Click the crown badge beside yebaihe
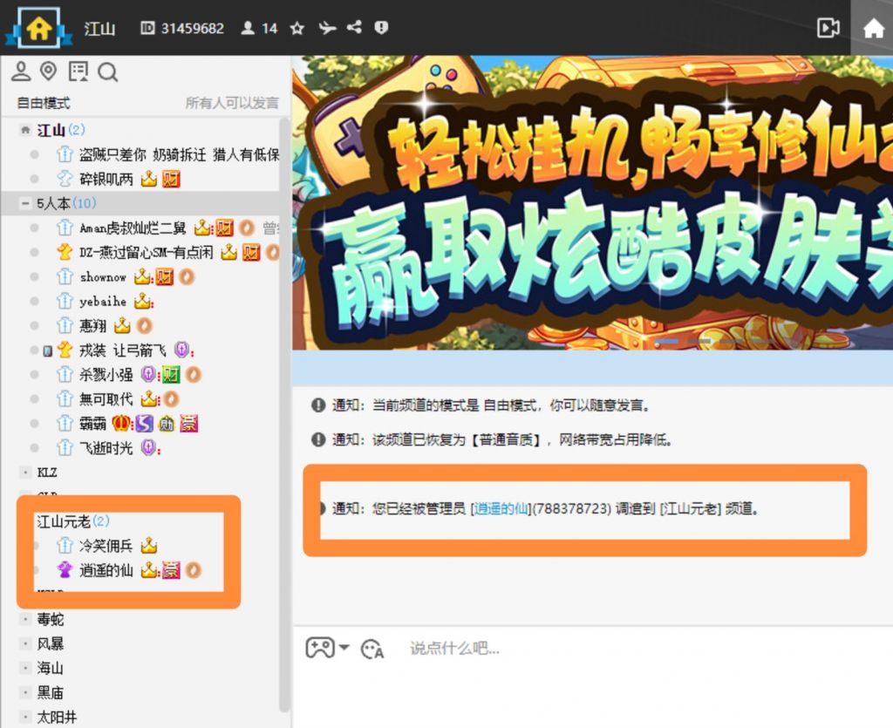This screenshot has height=728, width=893. click(x=142, y=301)
